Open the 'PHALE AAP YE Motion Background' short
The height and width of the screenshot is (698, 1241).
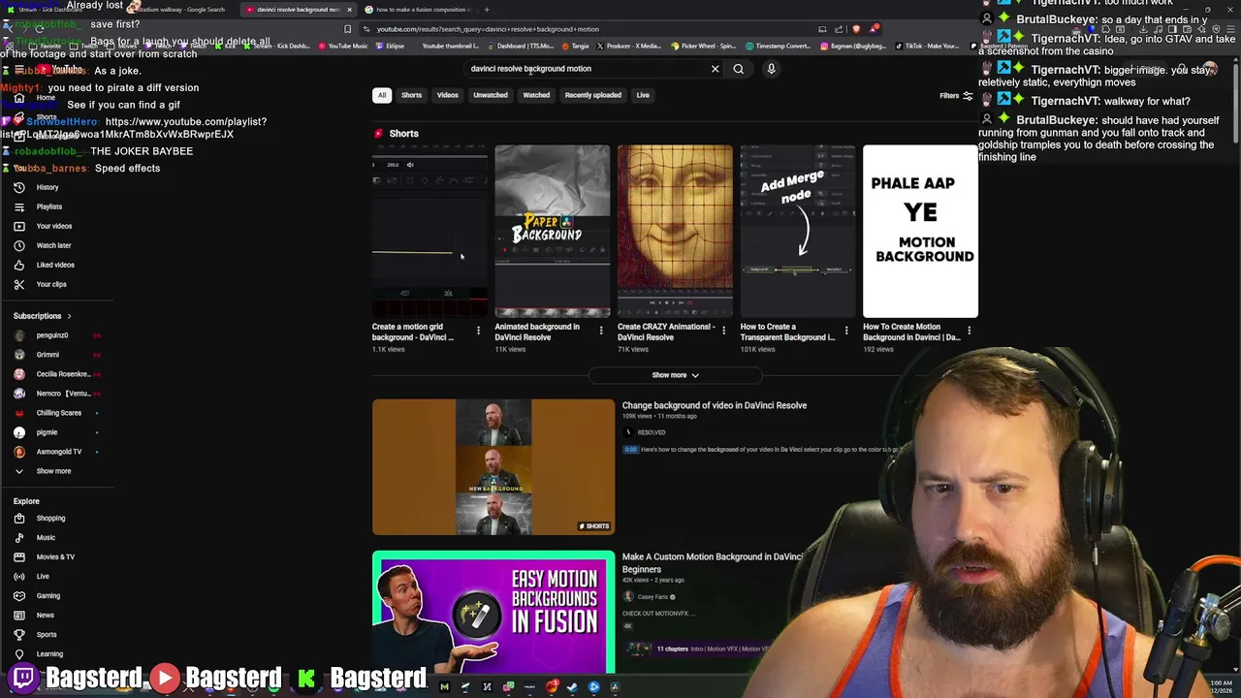pyautogui.click(x=920, y=231)
